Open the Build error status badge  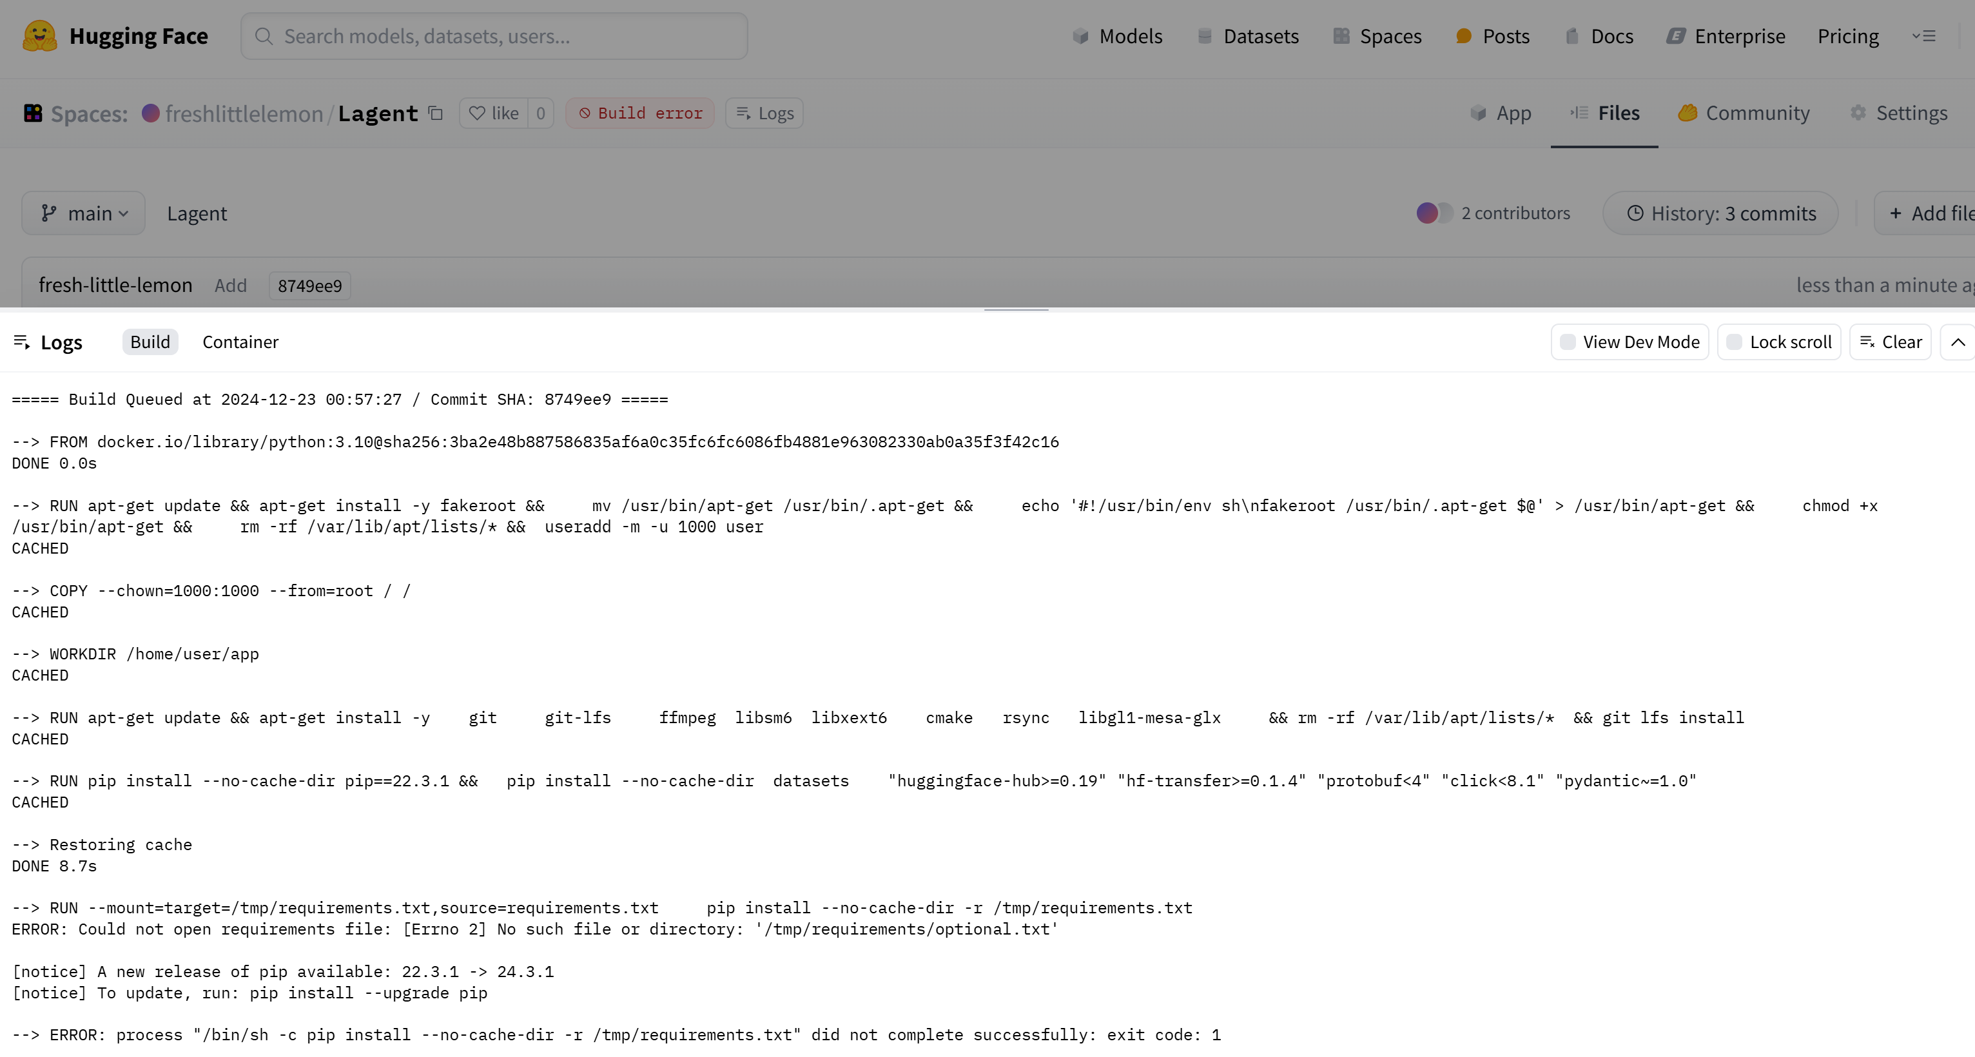coord(640,113)
